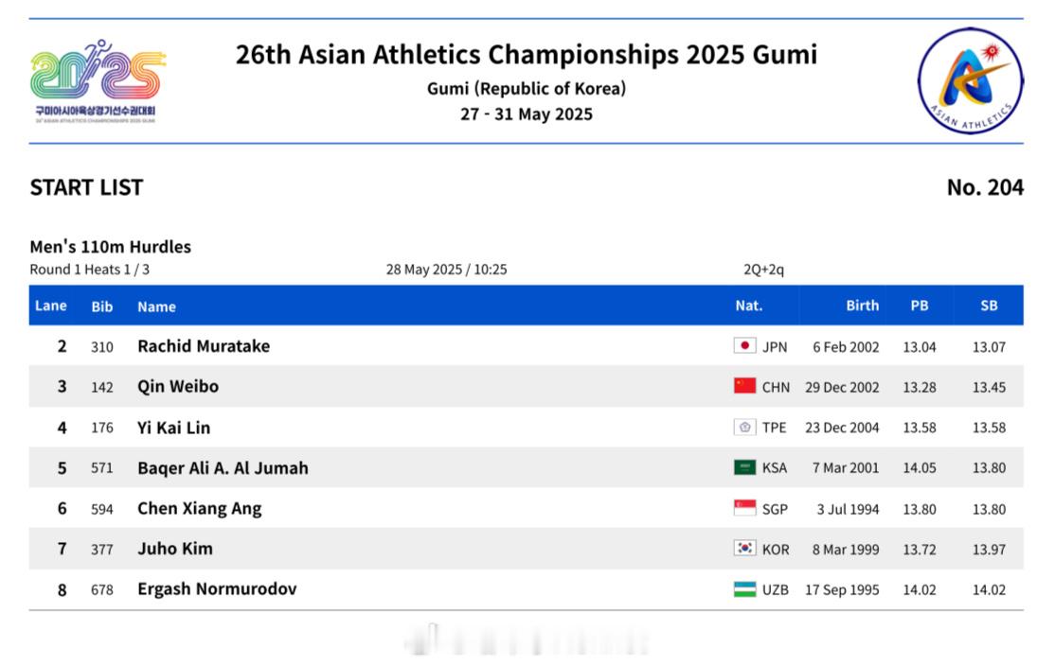Select athlete name Ergash Normurodov
Image resolution: width=1055 pixels, height=665 pixels.
click(217, 589)
